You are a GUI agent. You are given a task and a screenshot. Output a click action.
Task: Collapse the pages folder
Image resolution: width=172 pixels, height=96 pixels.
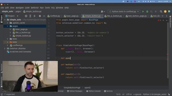(x=8, y=26)
